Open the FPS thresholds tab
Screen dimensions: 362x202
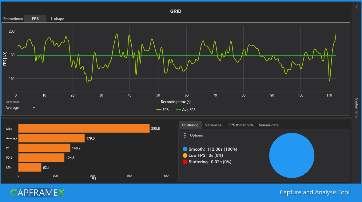click(241, 125)
